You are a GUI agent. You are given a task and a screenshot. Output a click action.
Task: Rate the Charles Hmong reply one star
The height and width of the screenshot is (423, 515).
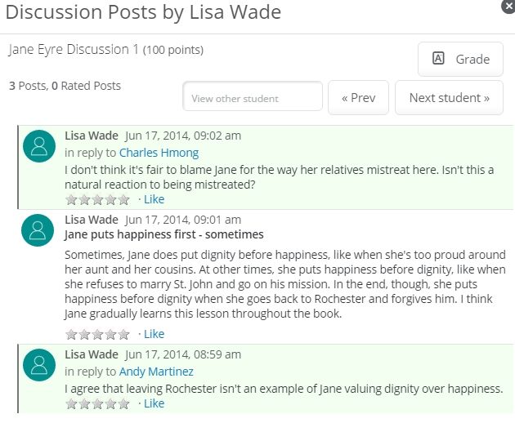(71, 199)
